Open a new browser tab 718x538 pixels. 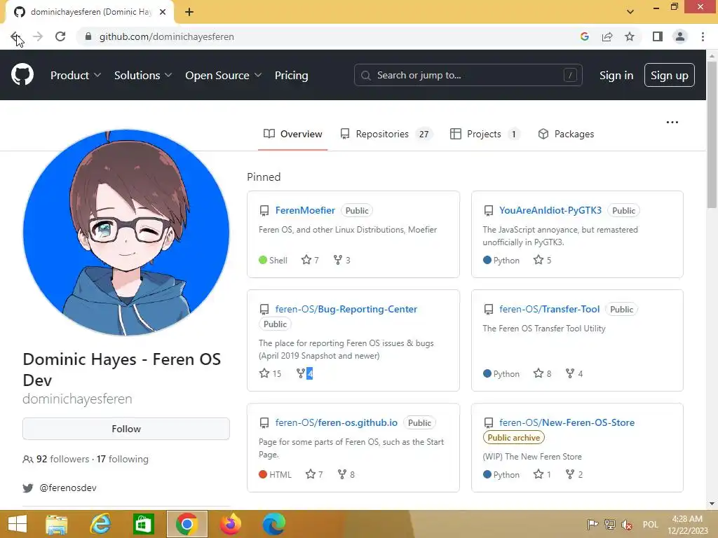(189, 12)
